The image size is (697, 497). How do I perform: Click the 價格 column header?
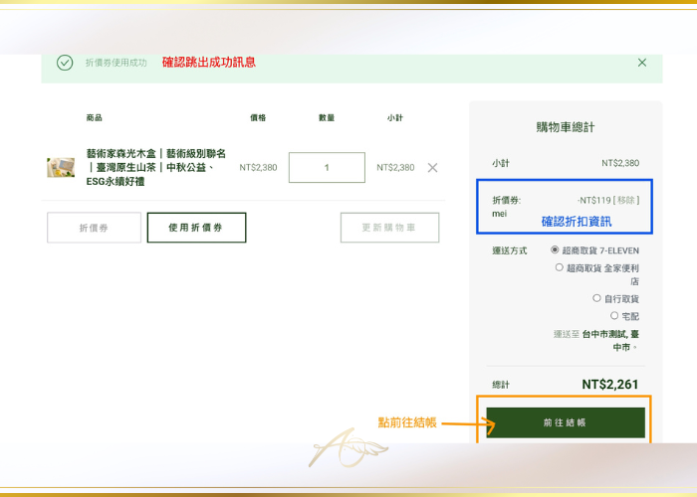pyautogui.click(x=258, y=117)
